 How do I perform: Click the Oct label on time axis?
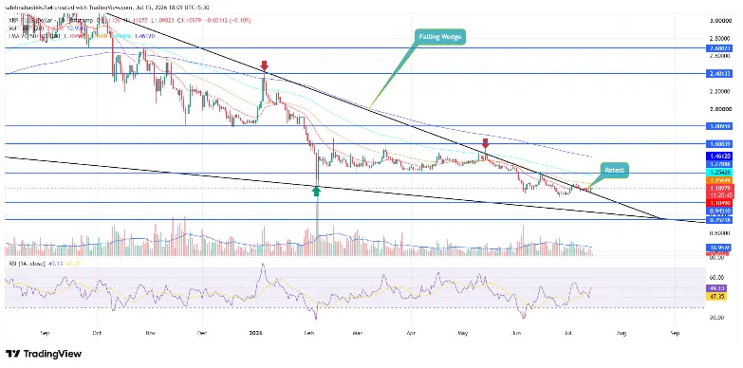[98, 334]
